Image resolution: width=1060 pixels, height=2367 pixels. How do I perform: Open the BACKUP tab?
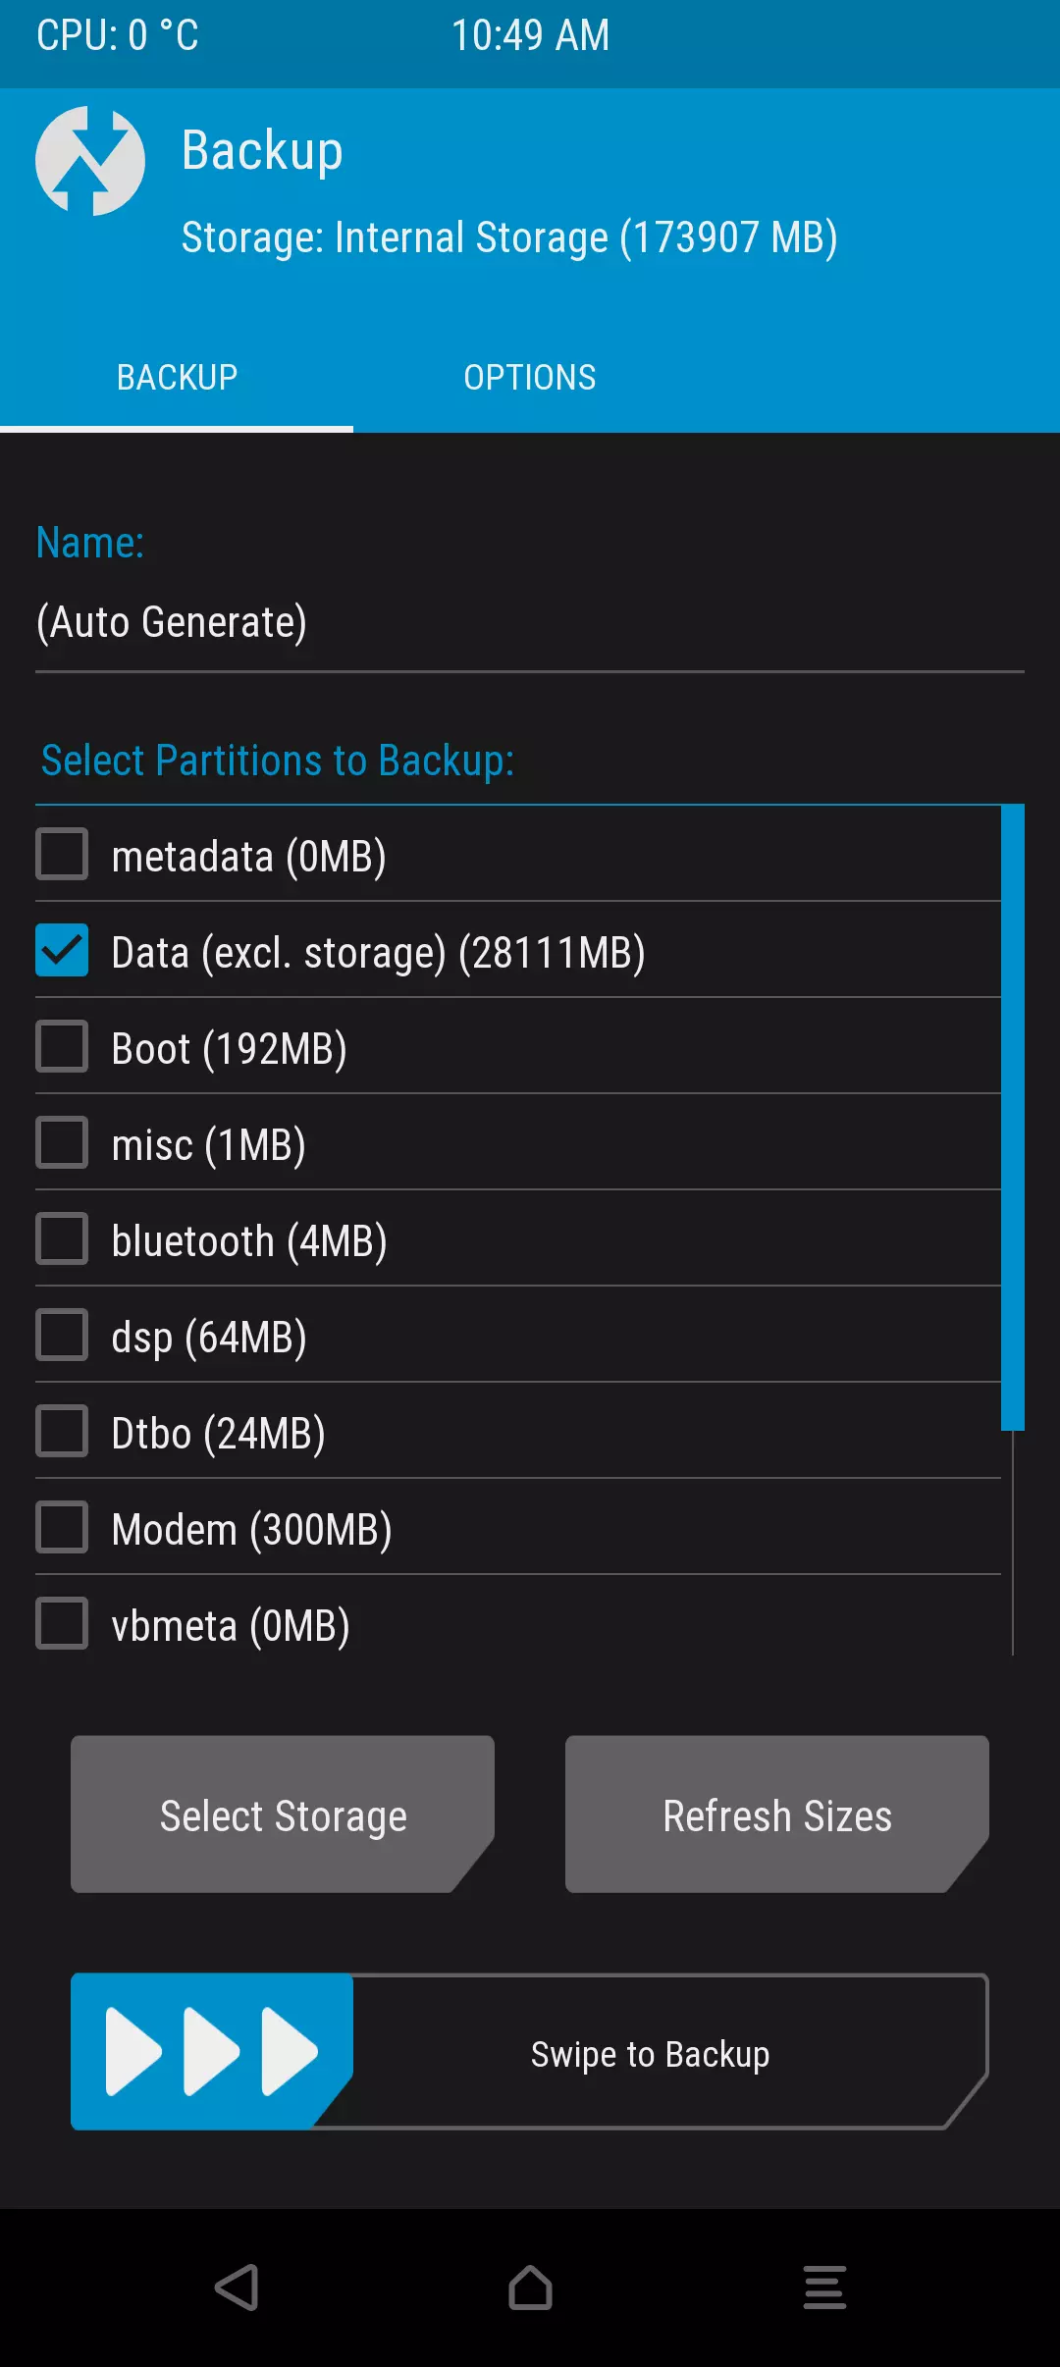177,378
